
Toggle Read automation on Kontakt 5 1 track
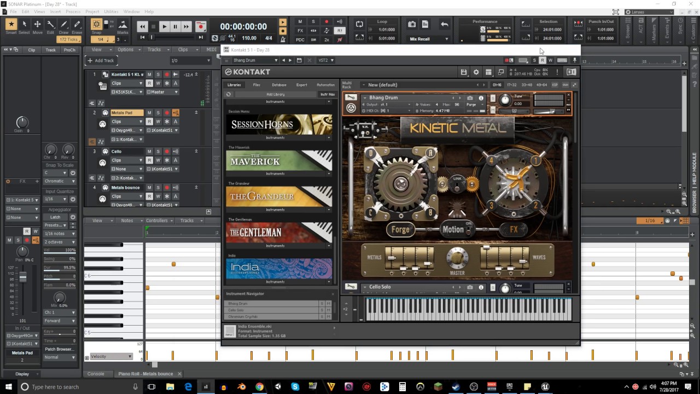click(149, 83)
